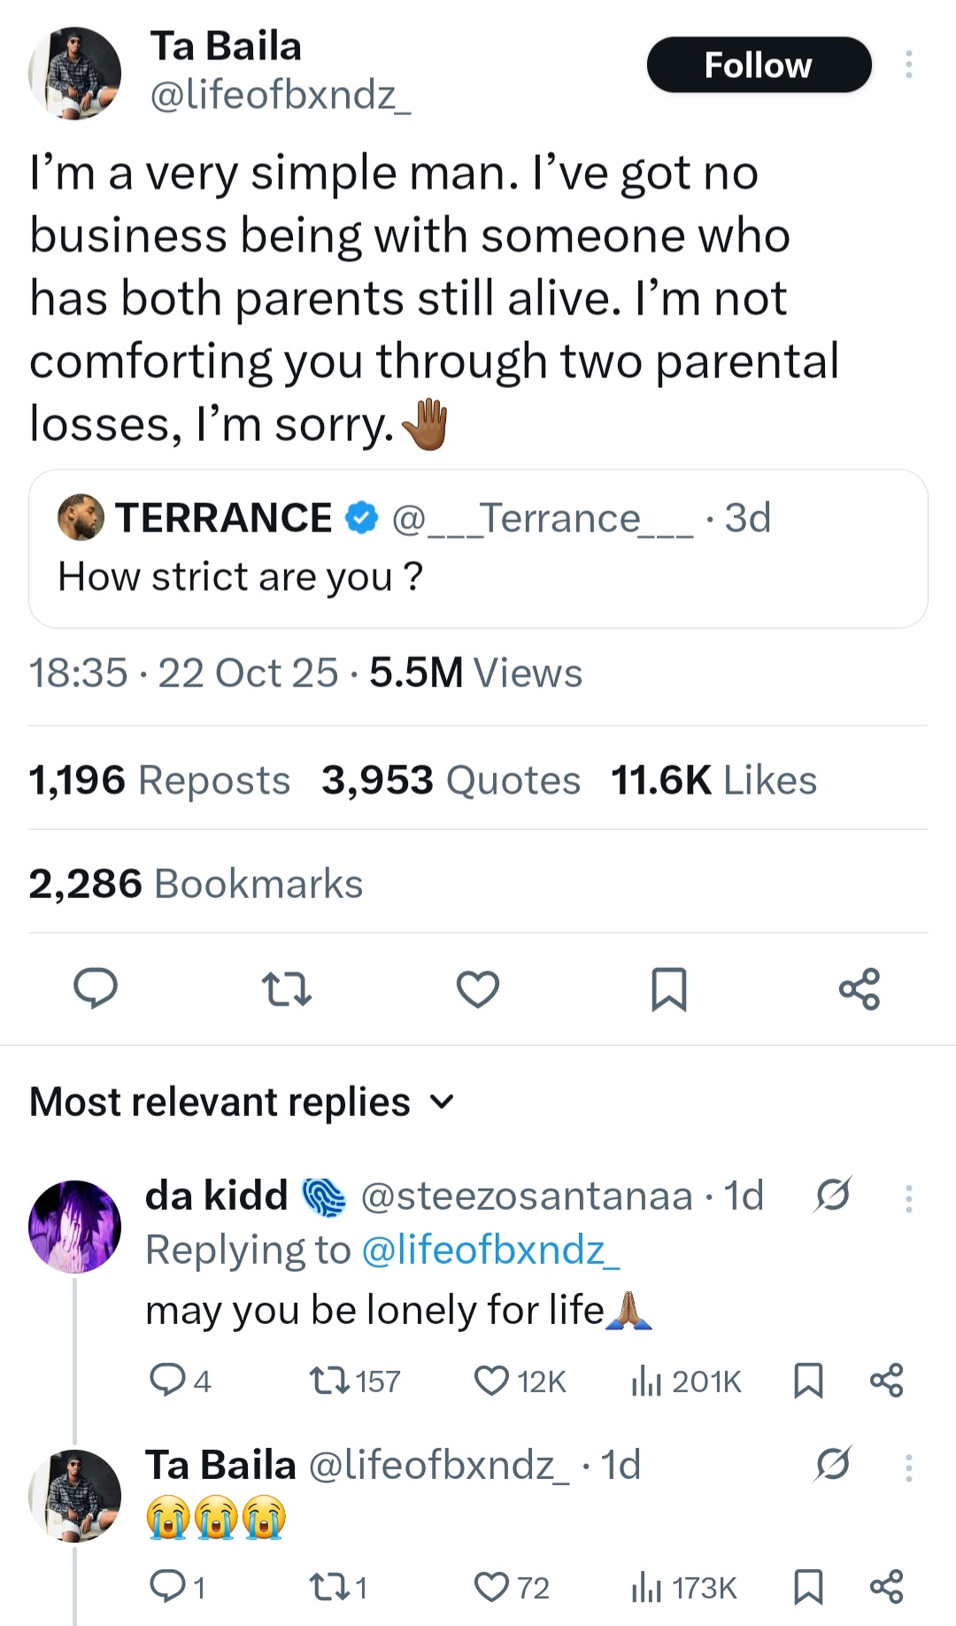Open the @lifeofbxndz_ mention link
Screen dimensions: 956x1626
[491, 1250]
